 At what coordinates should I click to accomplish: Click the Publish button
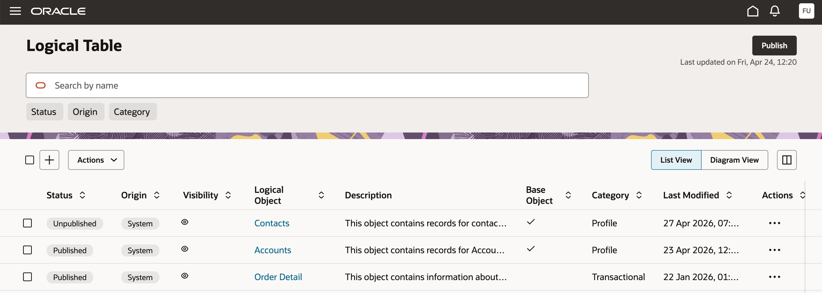pos(774,46)
